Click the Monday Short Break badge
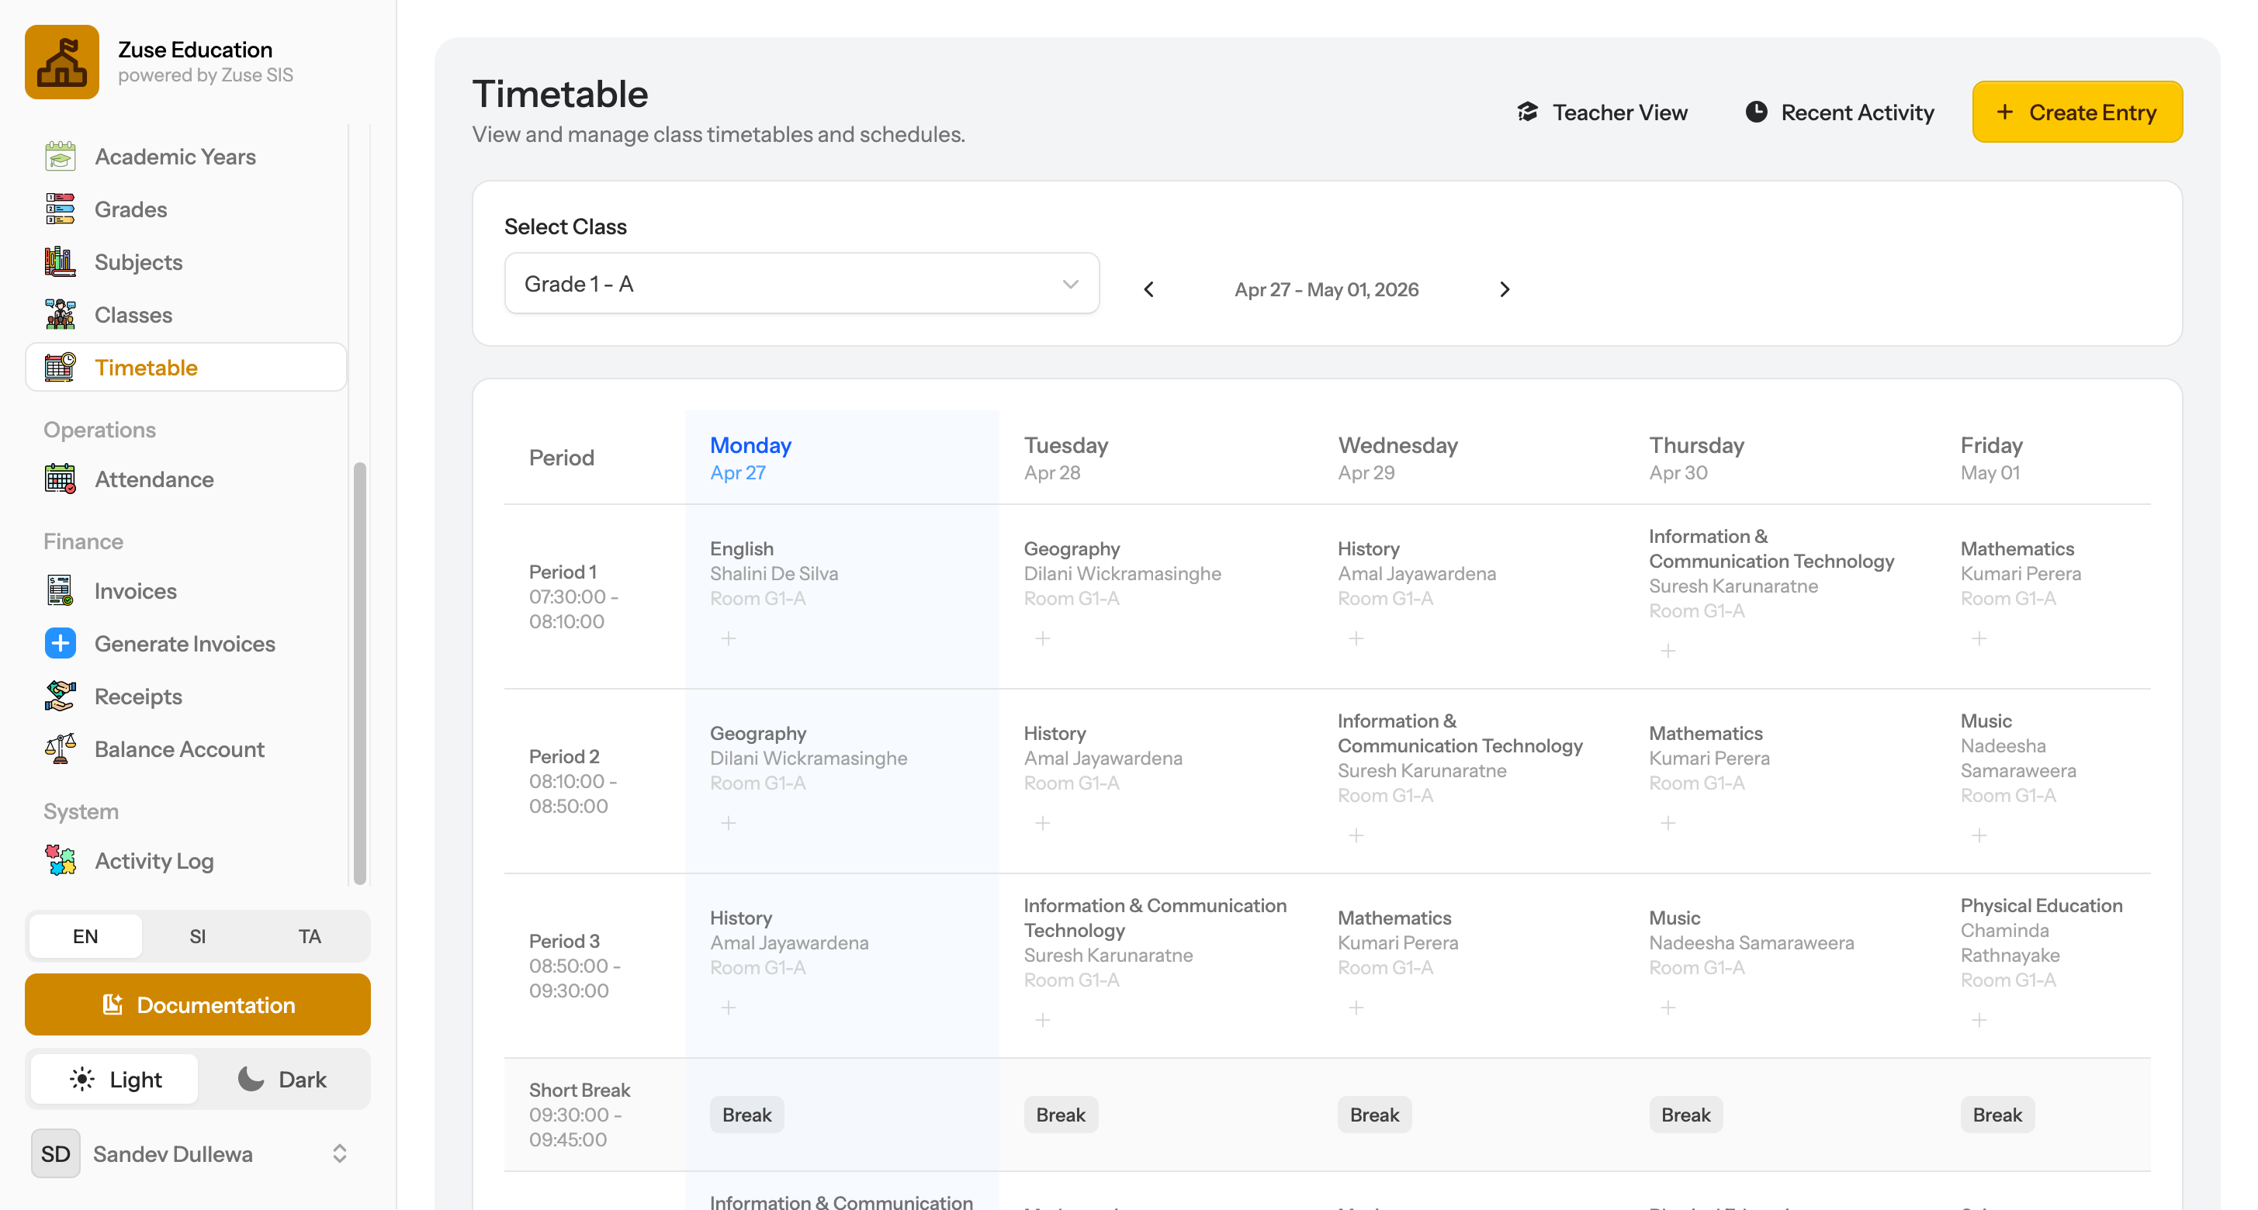The image size is (2258, 1210). tap(746, 1115)
